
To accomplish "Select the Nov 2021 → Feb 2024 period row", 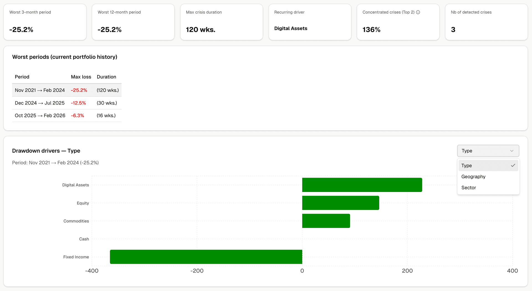I will coord(66,90).
